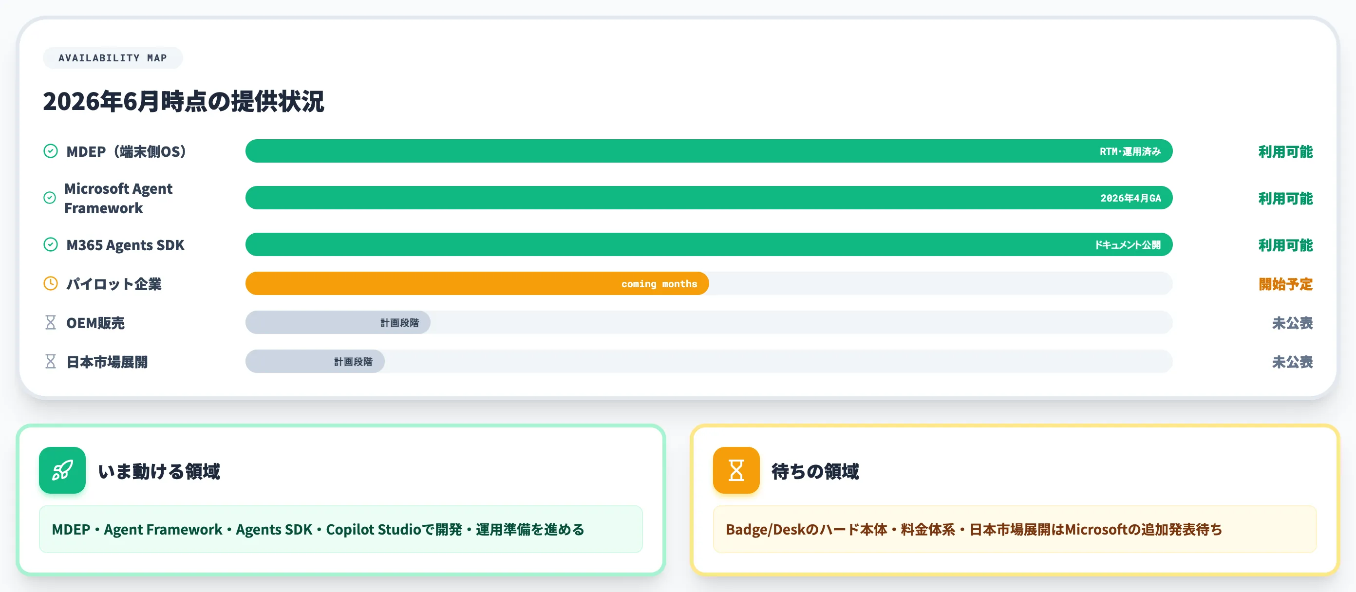Click the 開始予定 status text

point(1285,284)
